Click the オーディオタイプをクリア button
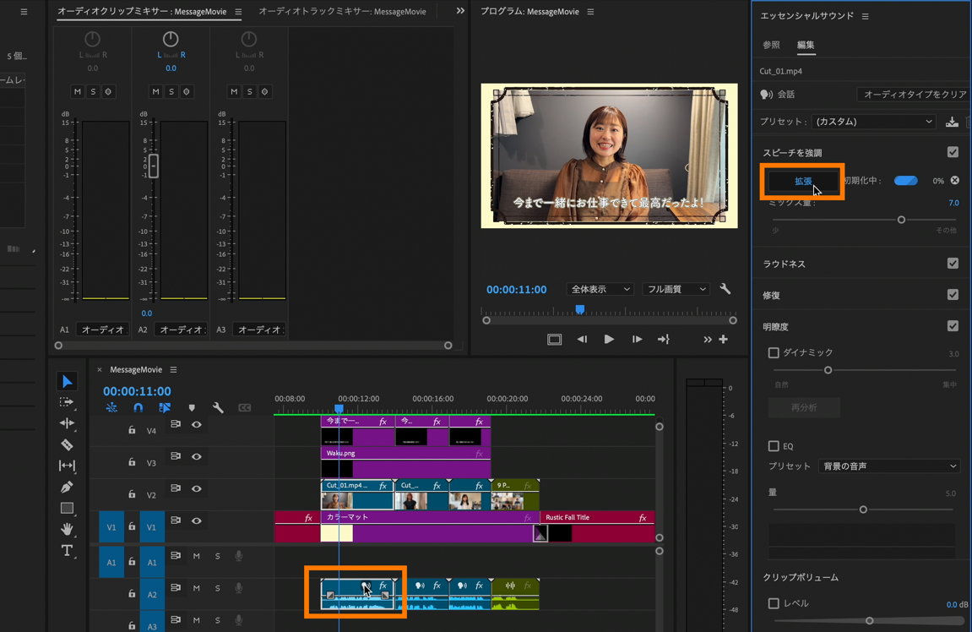The width and height of the screenshot is (972, 632). 915,95
